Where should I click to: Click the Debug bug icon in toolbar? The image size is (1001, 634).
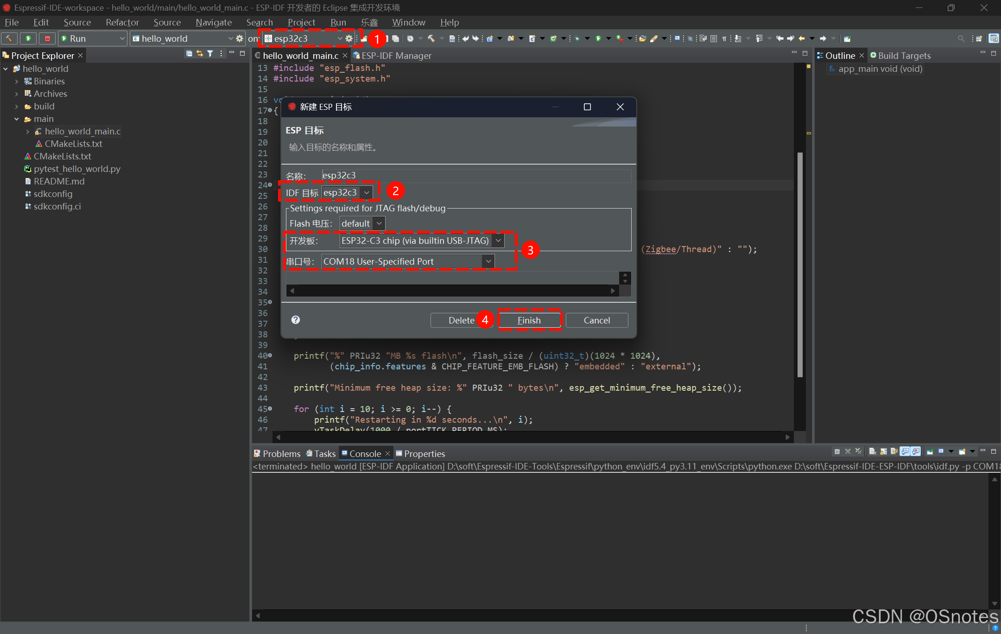pyautogui.click(x=577, y=38)
